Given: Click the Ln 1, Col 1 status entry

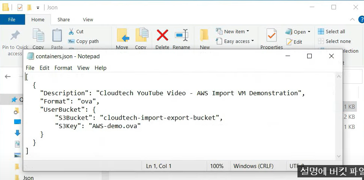Looking at the screenshot, I should click(158, 166).
